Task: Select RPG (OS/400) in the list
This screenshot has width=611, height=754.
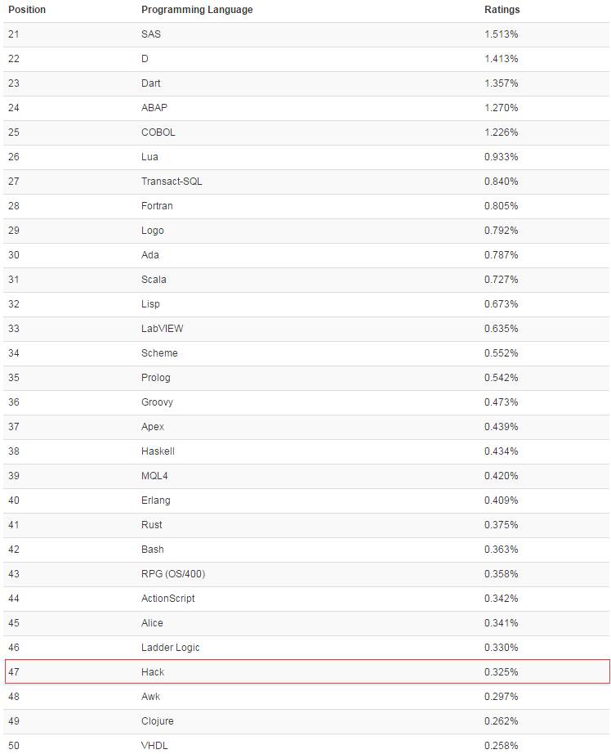Action: pos(173,574)
